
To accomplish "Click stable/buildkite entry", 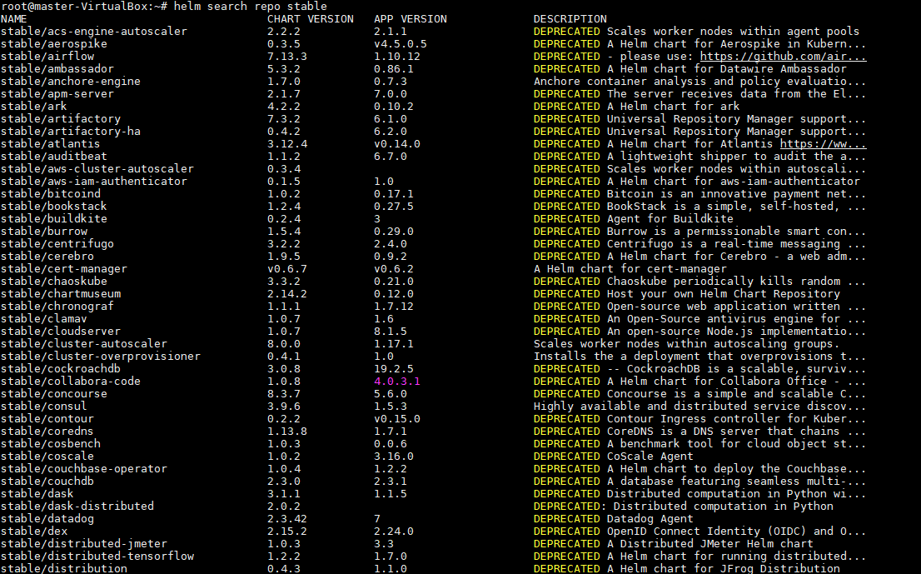I will (54, 219).
